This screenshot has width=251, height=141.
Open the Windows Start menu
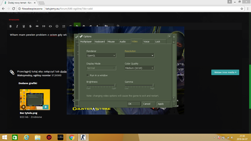[x=5, y=137]
